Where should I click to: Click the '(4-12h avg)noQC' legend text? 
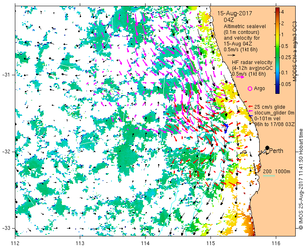[252, 68]
